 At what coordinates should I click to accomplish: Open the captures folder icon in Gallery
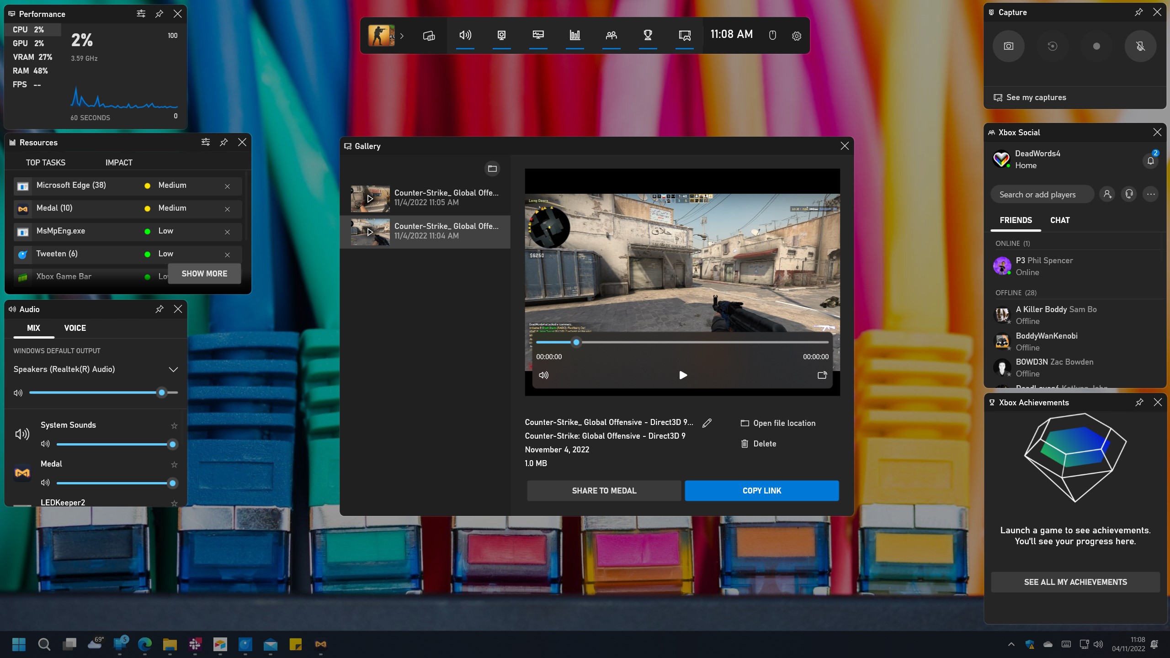492,169
